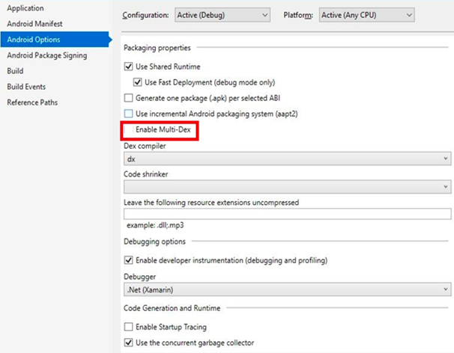Image resolution: width=454 pixels, height=353 pixels.
Task: Expand the Dex compiler dropdown
Action: pos(288,159)
